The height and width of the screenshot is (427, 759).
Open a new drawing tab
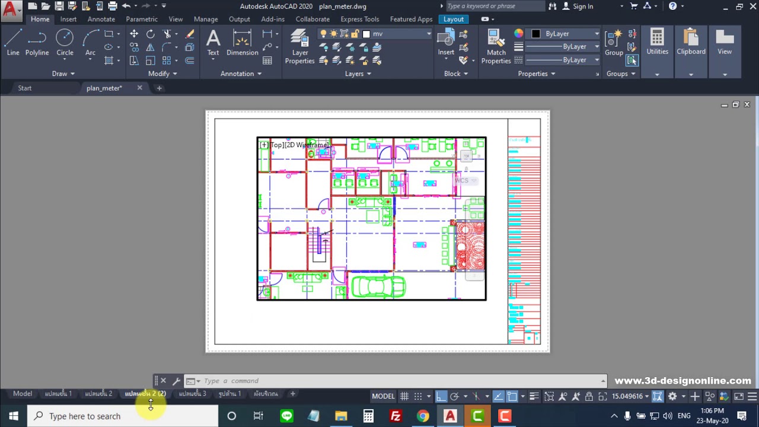(x=159, y=88)
